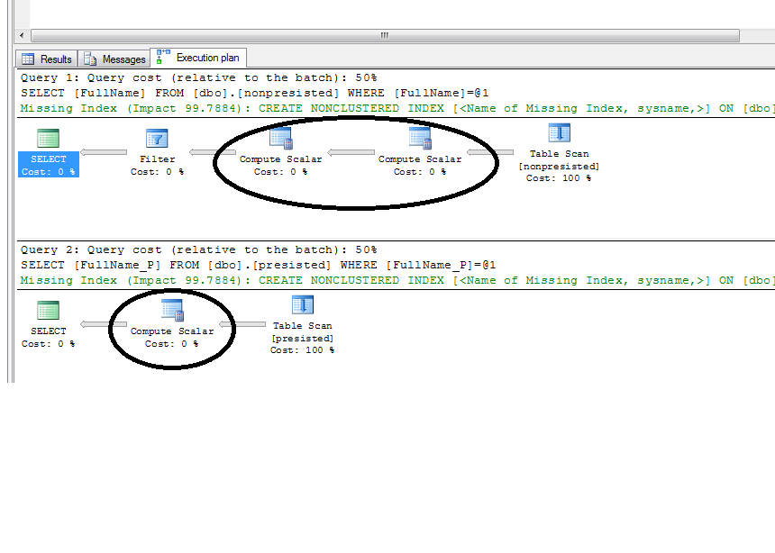Select the SELECT [FullName_P] query text
This screenshot has height=553, width=775.
click(180, 264)
